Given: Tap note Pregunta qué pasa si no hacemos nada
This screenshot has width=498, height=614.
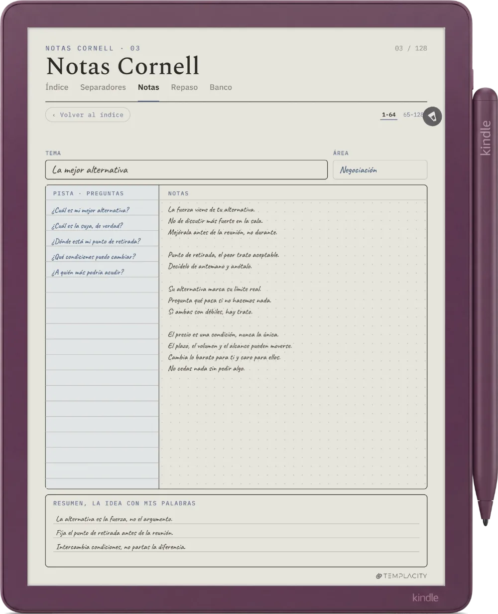Looking at the screenshot, I should point(220,301).
